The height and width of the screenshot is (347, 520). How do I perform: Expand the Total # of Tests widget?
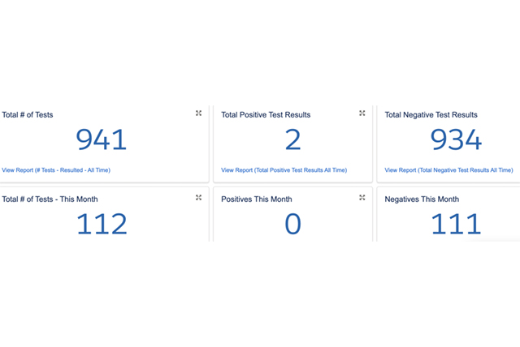[198, 114]
